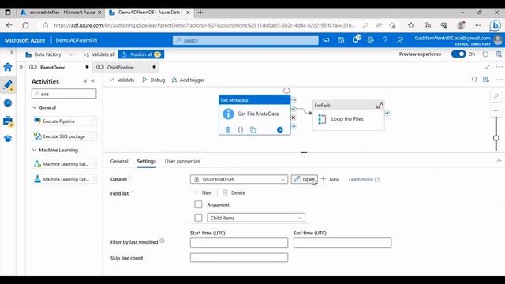
Task: Click the Add trigger button
Action: pyautogui.click(x=188, y=80)
